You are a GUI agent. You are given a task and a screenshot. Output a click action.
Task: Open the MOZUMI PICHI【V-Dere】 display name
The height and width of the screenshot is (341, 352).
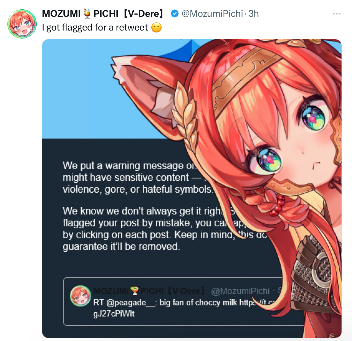(103, 13)
